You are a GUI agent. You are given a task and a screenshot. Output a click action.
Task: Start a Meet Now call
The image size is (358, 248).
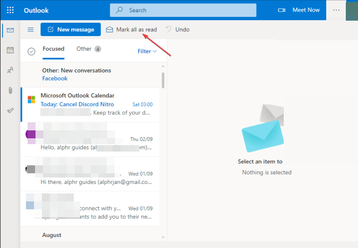coord(306,10)
